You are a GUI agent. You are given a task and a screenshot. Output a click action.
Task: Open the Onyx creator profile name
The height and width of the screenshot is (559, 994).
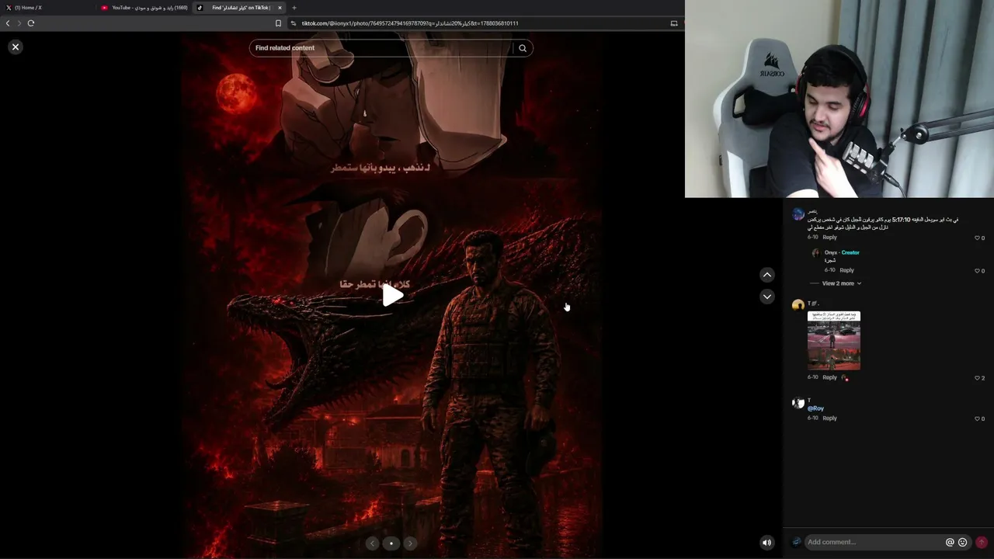(831, 252)
